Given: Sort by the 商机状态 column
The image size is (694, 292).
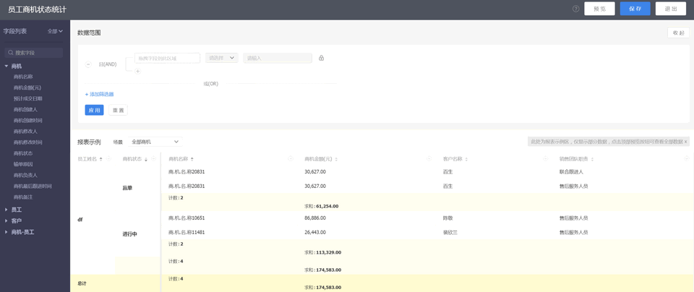Looking at the screenshot, I should pyautogui.click(x=146, y=159).
